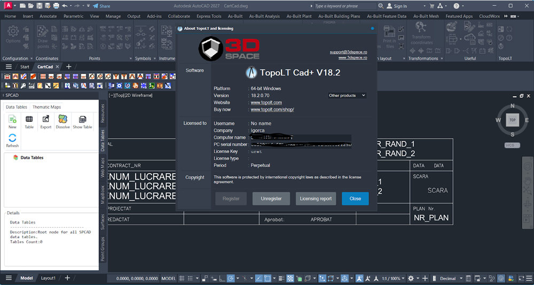Screen dimensions: 534x285
Task: Click the Clean Screen icon in status bar
Action: coord(522,278)
